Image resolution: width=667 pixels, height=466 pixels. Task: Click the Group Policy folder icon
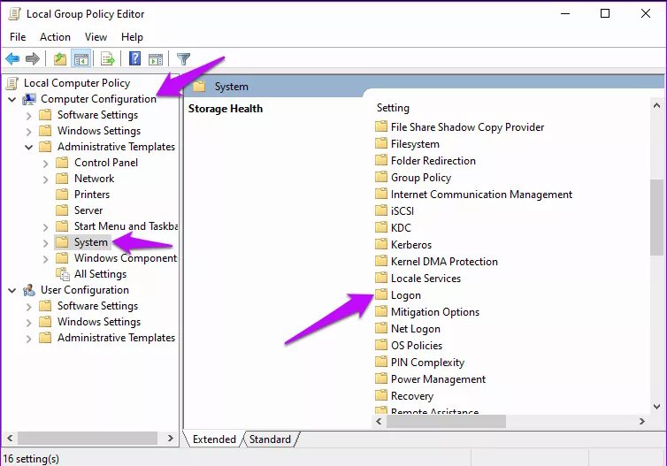tap(381, 178)
